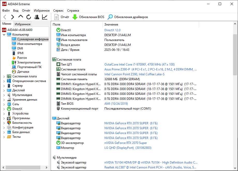Select Безопасность shield item in tree
The image size is (238, 171).
tap(22, 123)
